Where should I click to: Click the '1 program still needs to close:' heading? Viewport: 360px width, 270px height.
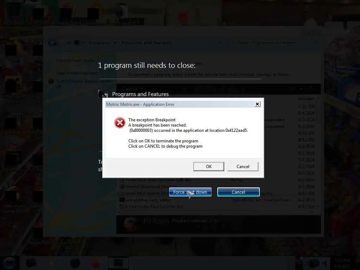pos(147,65)
